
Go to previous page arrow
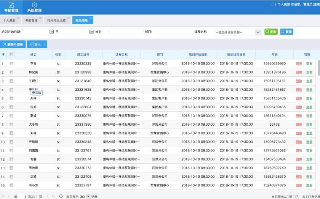8,196
